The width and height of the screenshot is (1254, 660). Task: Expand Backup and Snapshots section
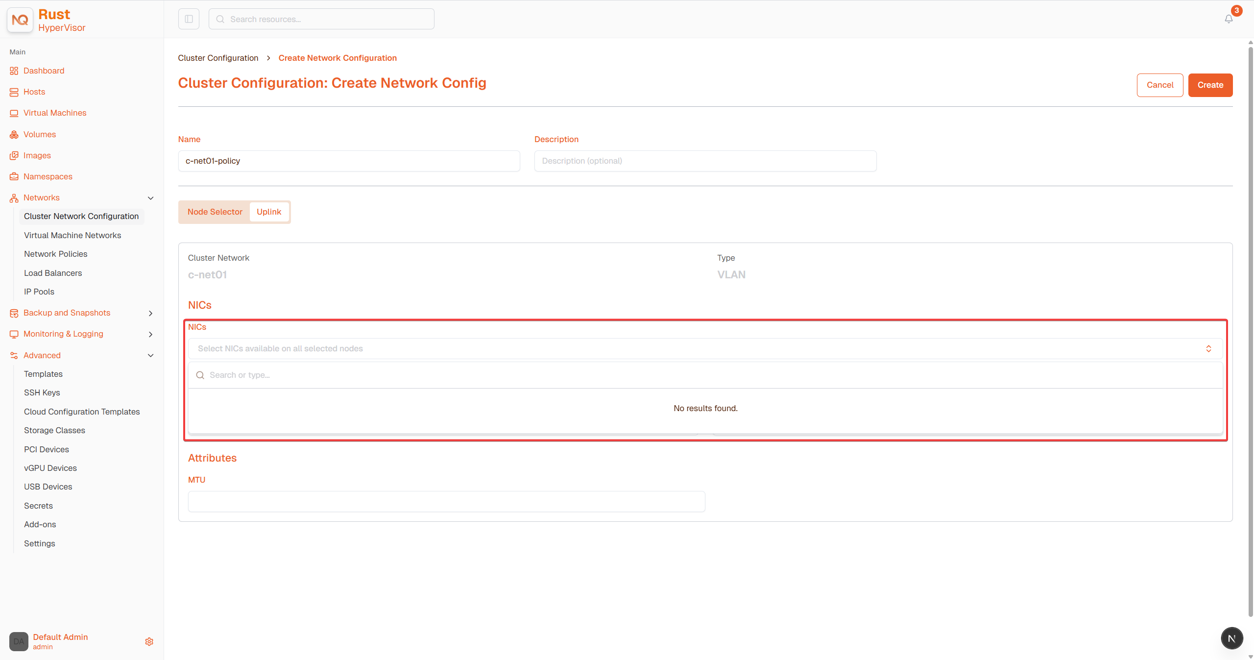[x=151, y=313]
